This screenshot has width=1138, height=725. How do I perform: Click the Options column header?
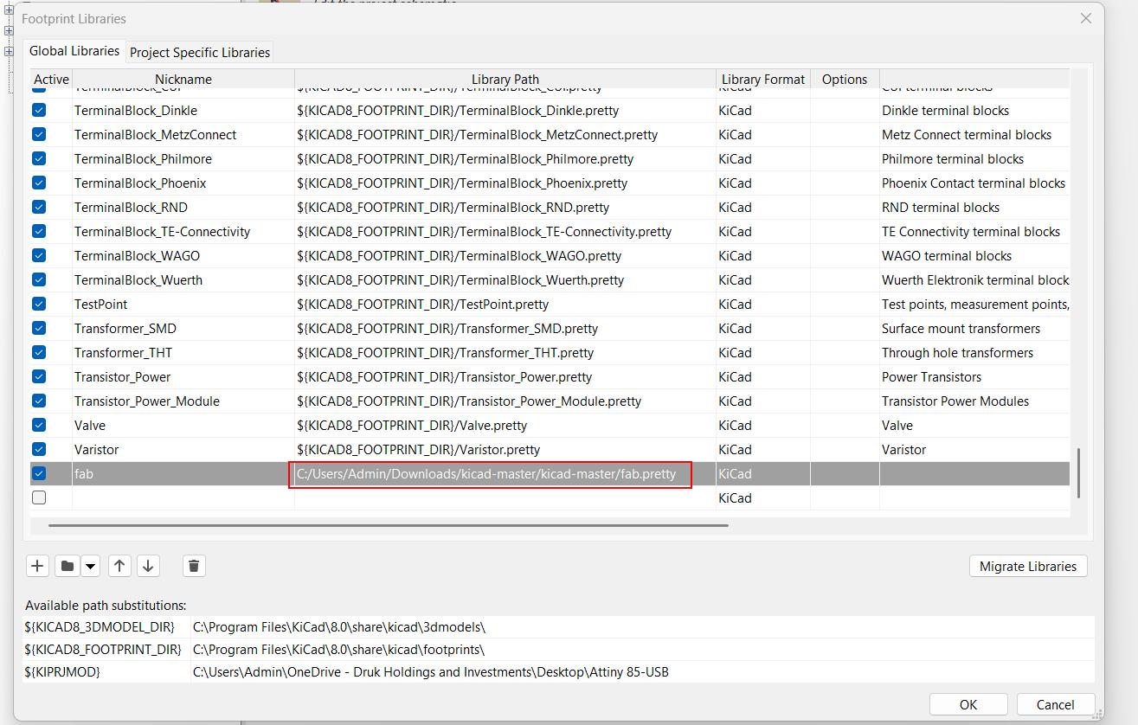click(x=845, y=79)
